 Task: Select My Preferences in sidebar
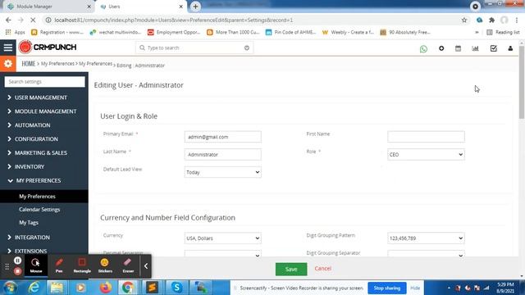tap(44, 197)
